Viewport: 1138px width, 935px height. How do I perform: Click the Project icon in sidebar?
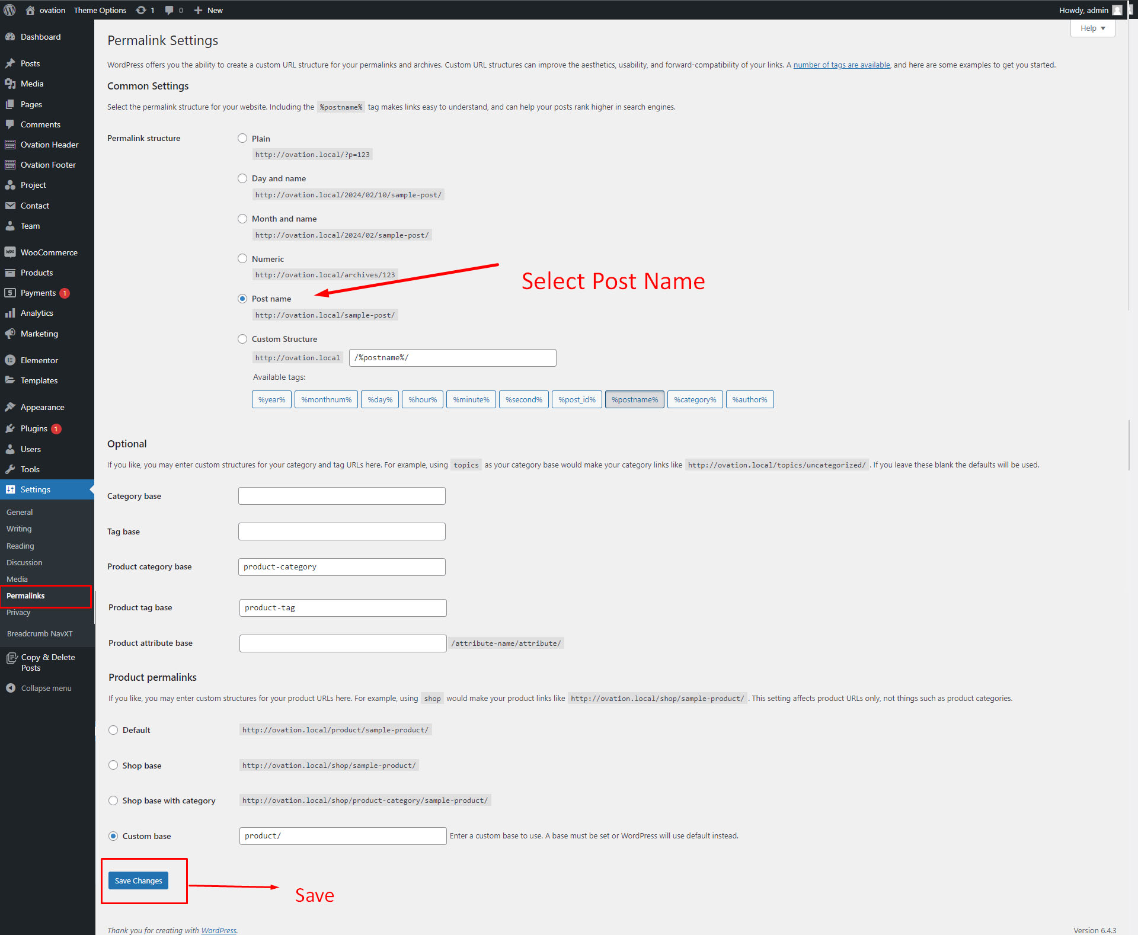click(10, 185)
